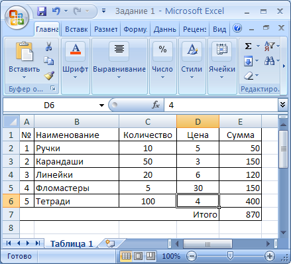Image resolution: width=291 pixels, height=264 pixels.
Task: Select cell containing Карандаши
Action: 76,161
